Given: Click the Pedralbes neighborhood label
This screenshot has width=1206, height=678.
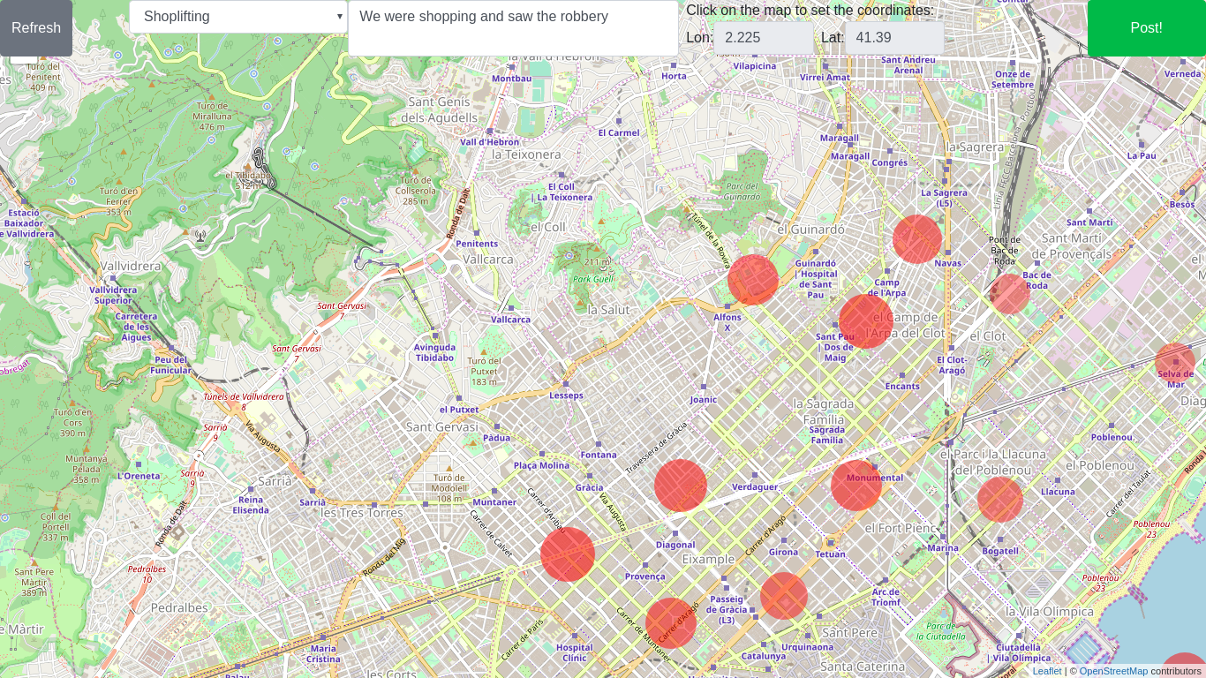Looking at the screenshot, I should (x=179, y=607).
